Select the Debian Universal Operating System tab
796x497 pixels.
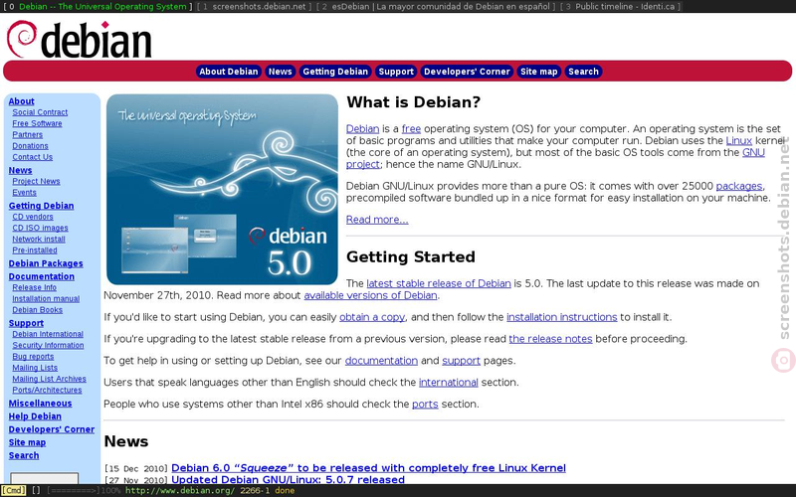tap(98, 7)
